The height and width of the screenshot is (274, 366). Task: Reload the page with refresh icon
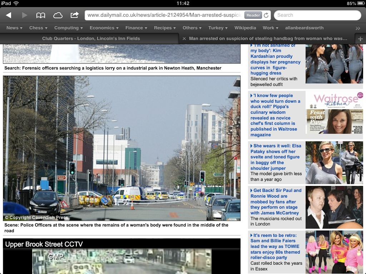click(266, 15)
